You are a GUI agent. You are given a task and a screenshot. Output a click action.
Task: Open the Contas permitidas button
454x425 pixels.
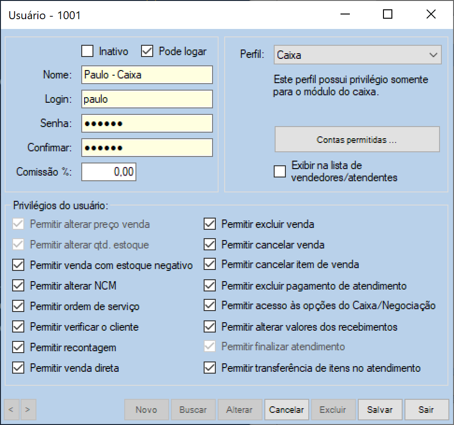point(357,140)
